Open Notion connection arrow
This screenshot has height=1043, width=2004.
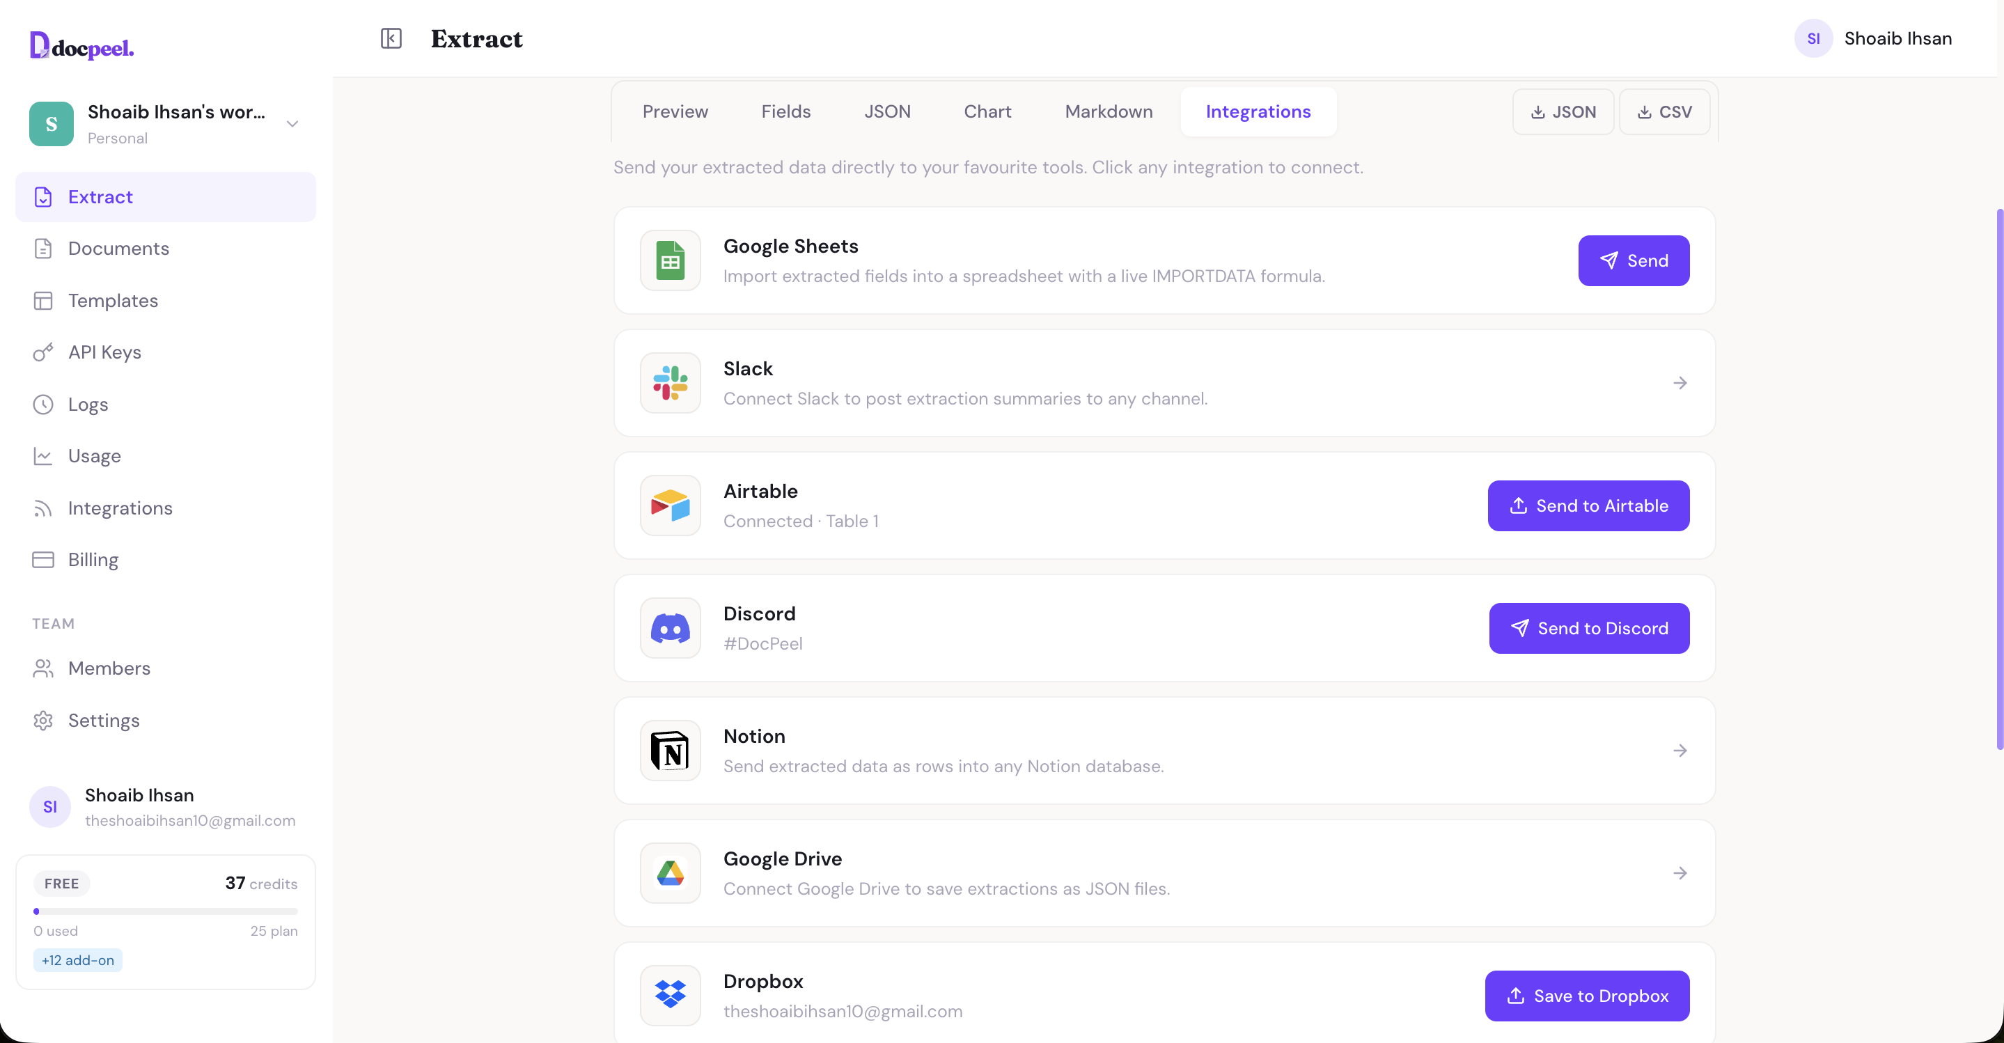(x=1680, y=751)
